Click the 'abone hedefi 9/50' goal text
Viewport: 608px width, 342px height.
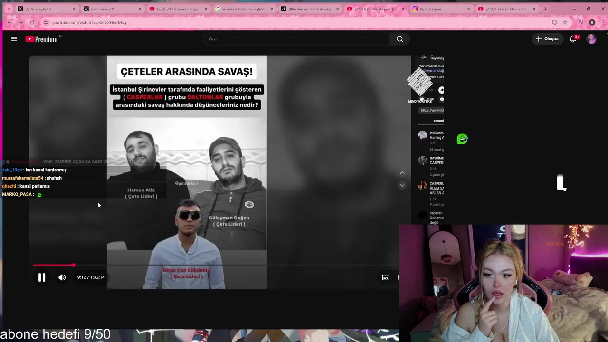click(x=55, y=334)
